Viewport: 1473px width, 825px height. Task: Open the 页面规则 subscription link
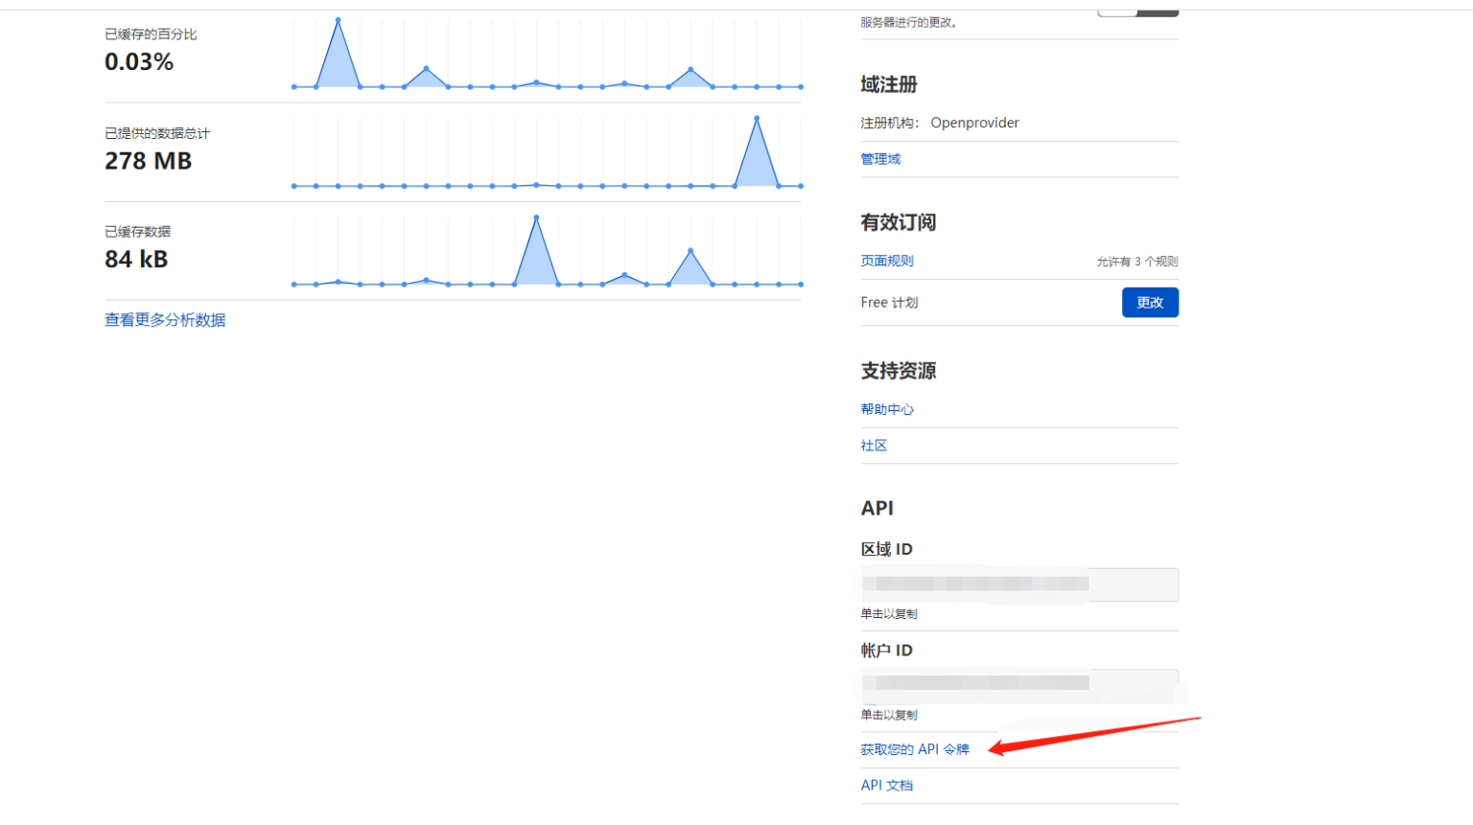[x=887, y=261]
